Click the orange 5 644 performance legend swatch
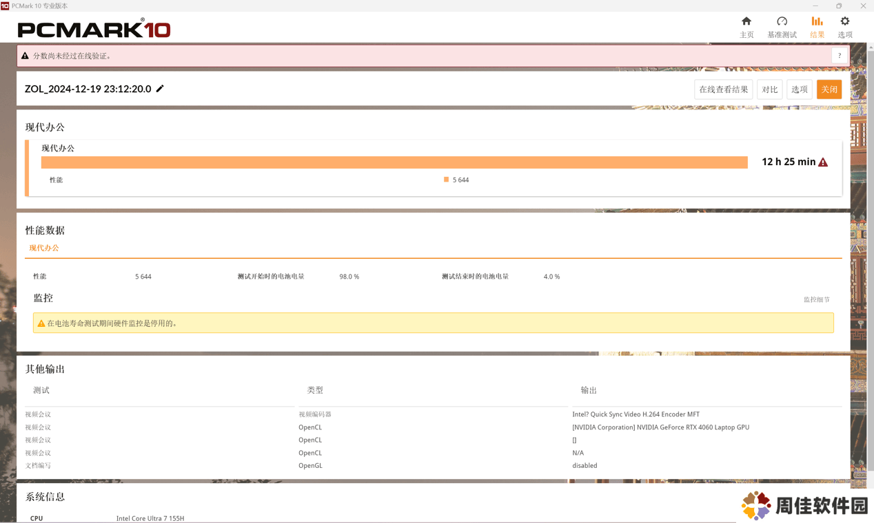The height and width of the screenshot is (523, 874). pyautogui.click(x=446, y=180)
